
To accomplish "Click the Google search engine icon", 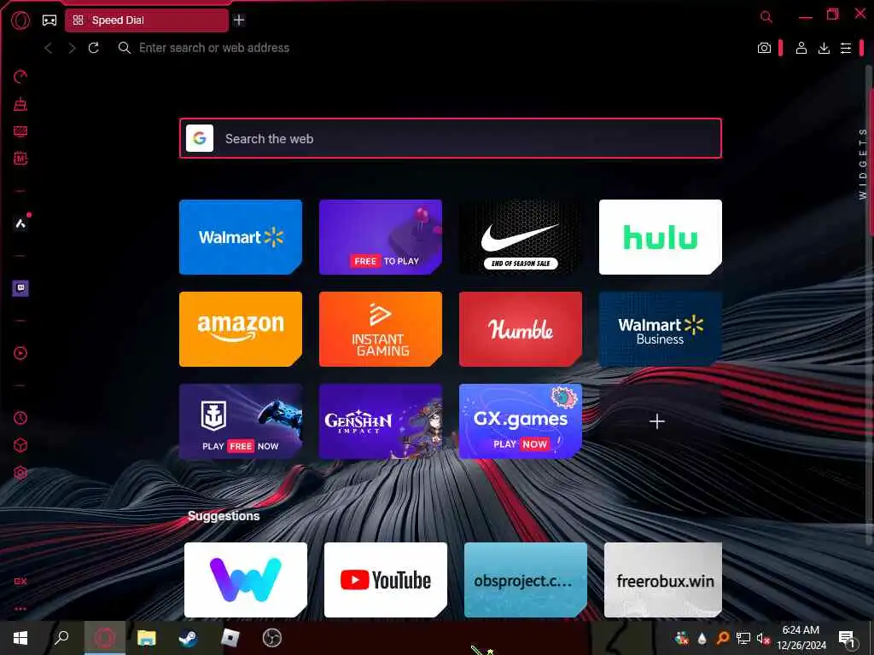I will [x=200, y=138].
